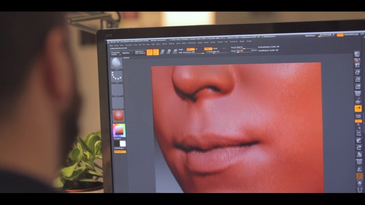Click the Zoom canvas icon
The width and height of the screenshot is (365, 205).
358,72
